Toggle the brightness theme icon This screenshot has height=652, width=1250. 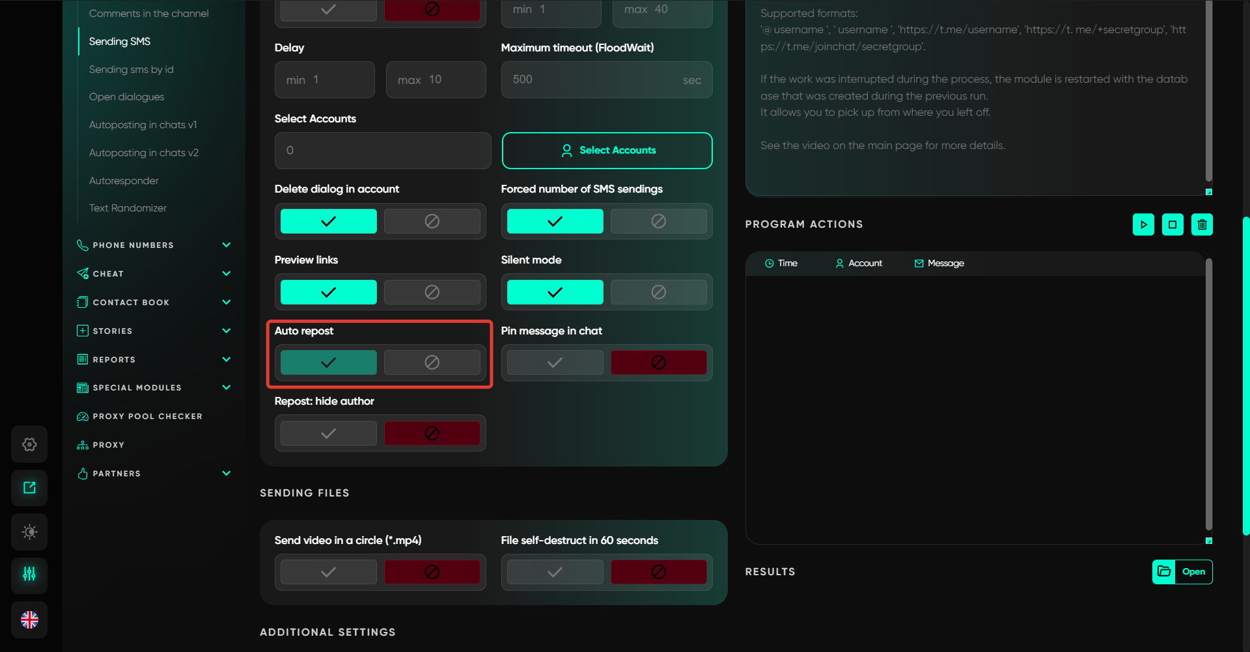[29, 532]
